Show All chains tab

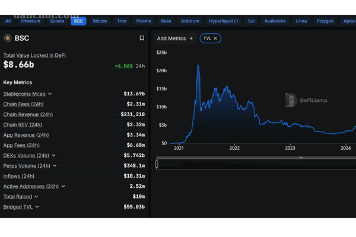coord(8,21)
